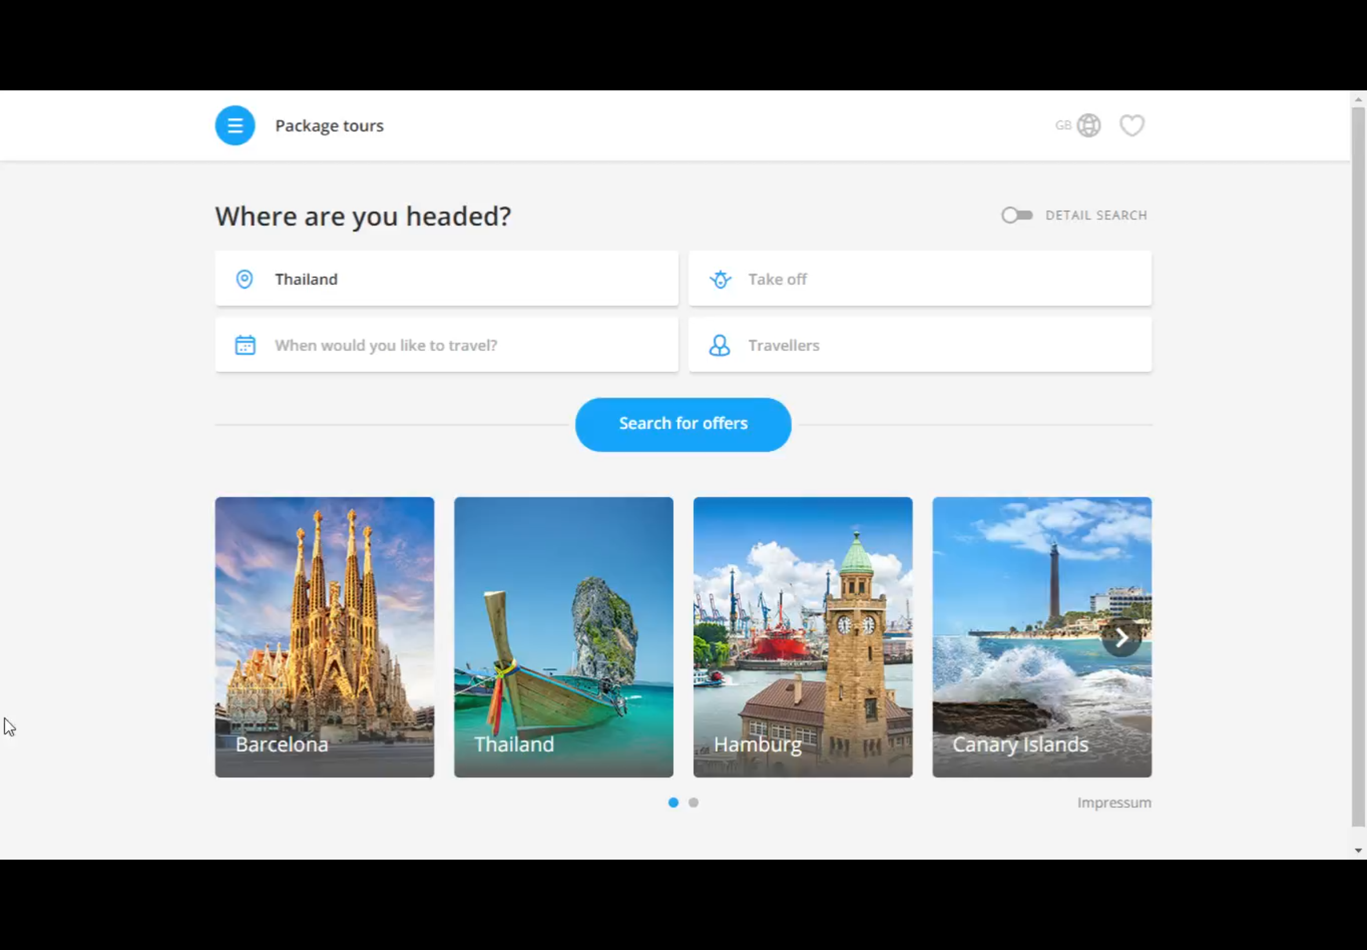Click the Package tours header label
The image size is (1367, 950).
[x=329, y=126]
